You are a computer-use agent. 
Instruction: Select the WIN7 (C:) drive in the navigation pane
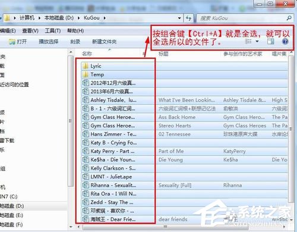(9, 196)
